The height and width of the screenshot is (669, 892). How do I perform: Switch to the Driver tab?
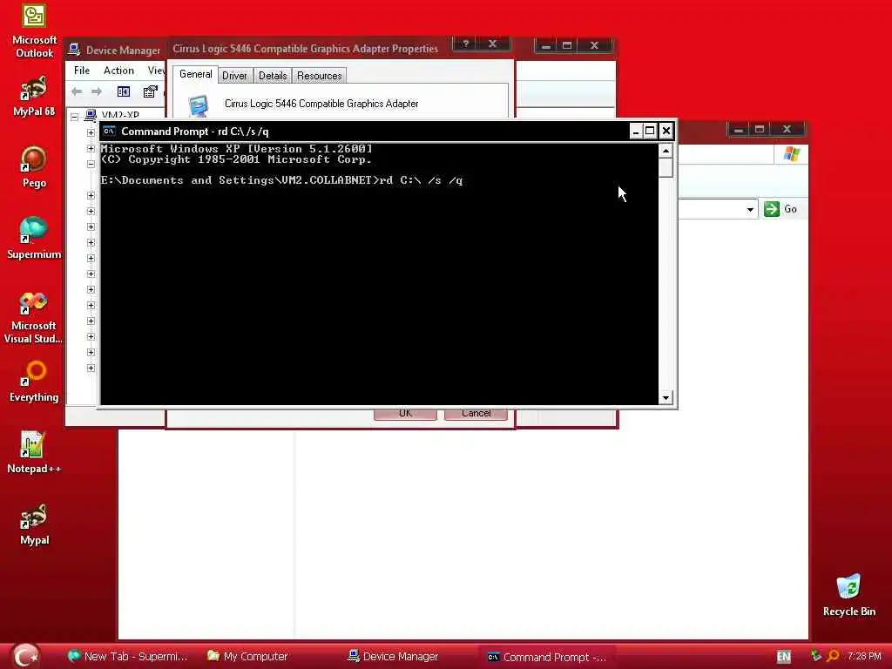click(234, 76)
